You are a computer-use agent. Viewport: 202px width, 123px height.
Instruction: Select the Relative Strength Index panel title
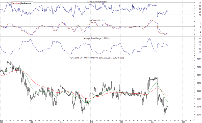point(97,2)
